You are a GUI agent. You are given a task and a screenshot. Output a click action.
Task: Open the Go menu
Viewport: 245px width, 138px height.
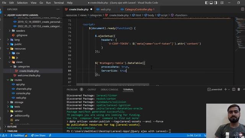[x=41, y=3]
